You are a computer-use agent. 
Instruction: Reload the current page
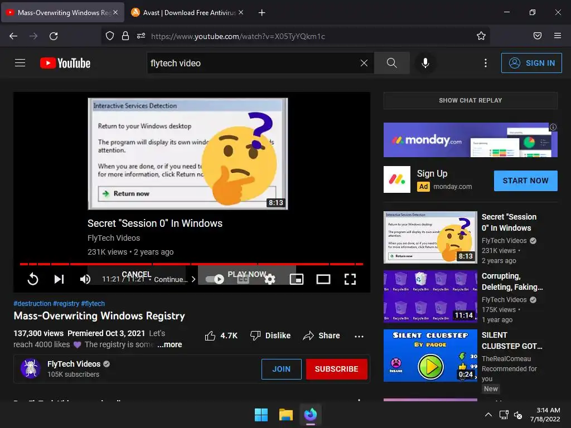[54, 36]
